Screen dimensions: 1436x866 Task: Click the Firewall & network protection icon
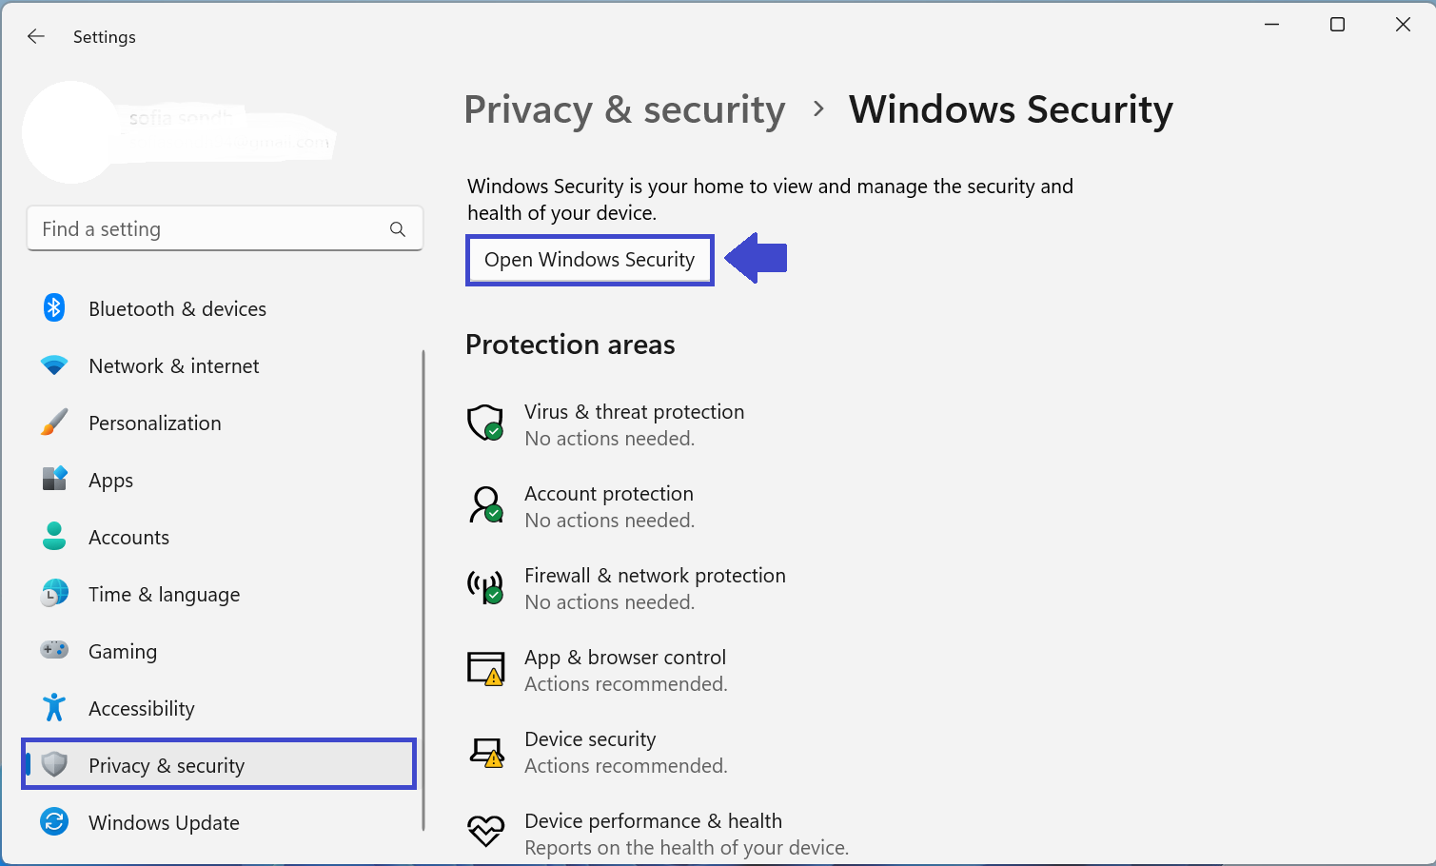[x=485, y=587]
